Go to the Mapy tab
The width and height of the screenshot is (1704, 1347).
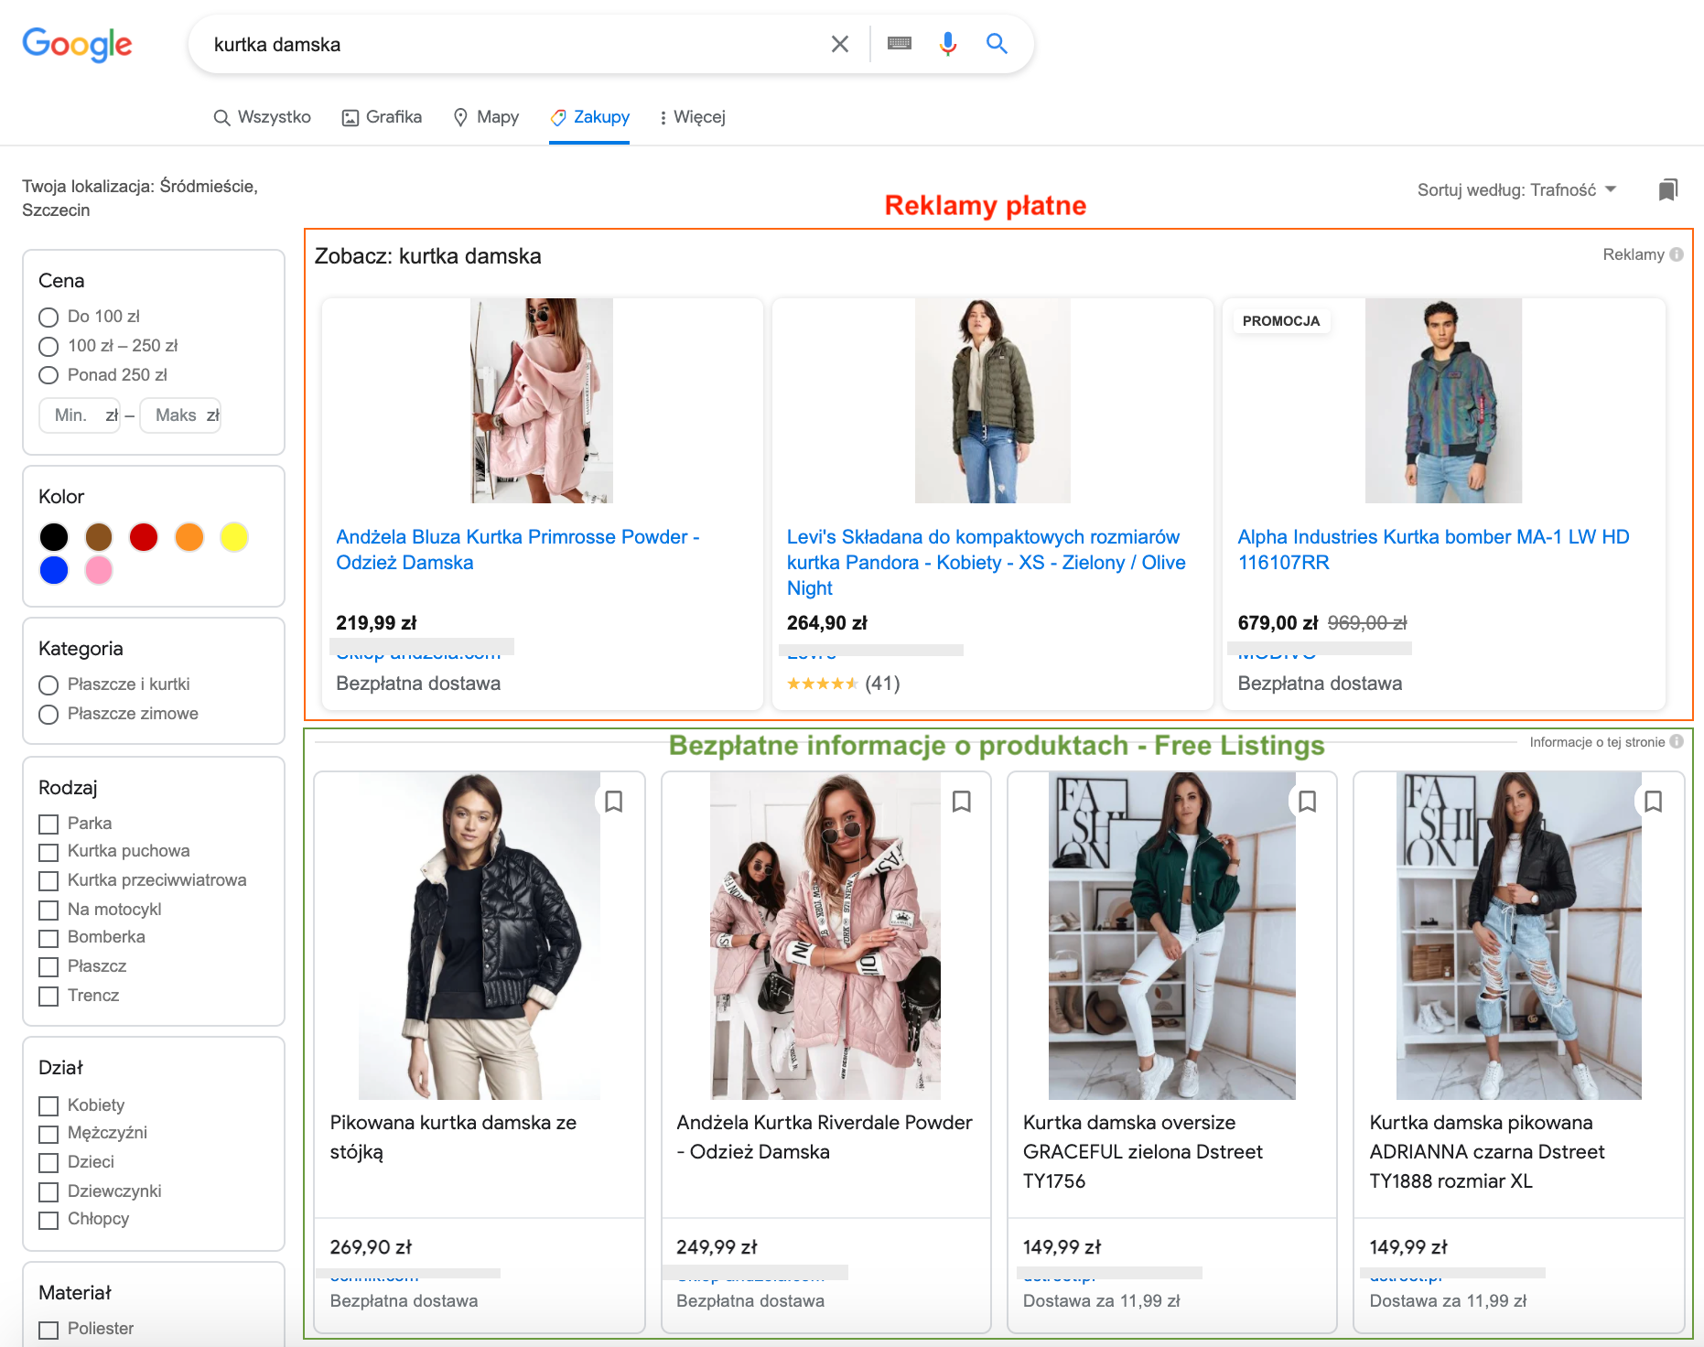[x=487, y=117]
